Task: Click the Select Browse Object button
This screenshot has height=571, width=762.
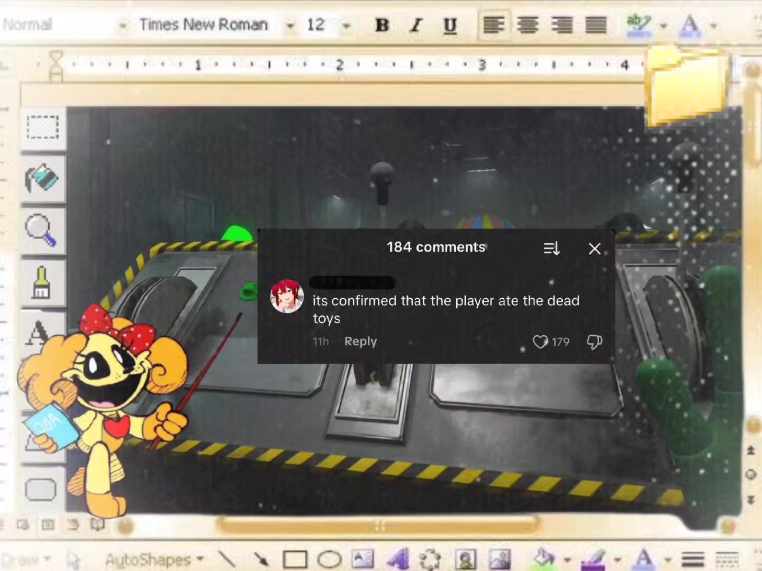Action: (x=751, y=474)
